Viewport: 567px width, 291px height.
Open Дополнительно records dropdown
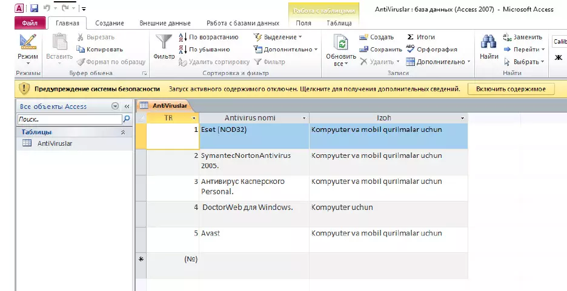(x=438, y=62)
